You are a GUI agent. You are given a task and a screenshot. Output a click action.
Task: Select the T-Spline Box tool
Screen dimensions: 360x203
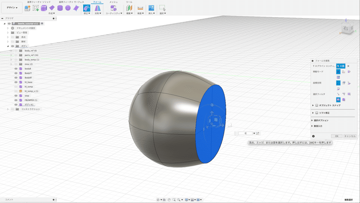(44, 8)
